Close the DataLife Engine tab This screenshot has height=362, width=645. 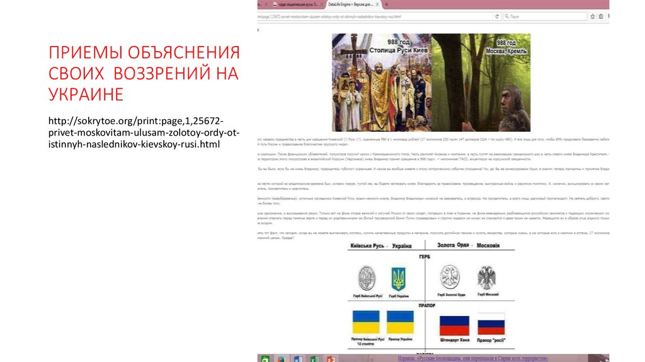pos(377,4)
